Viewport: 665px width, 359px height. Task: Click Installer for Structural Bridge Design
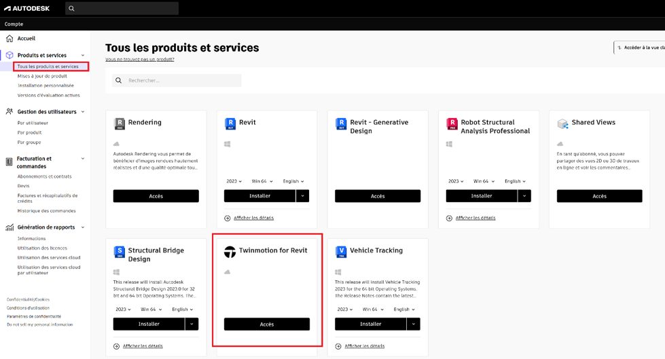149,324
